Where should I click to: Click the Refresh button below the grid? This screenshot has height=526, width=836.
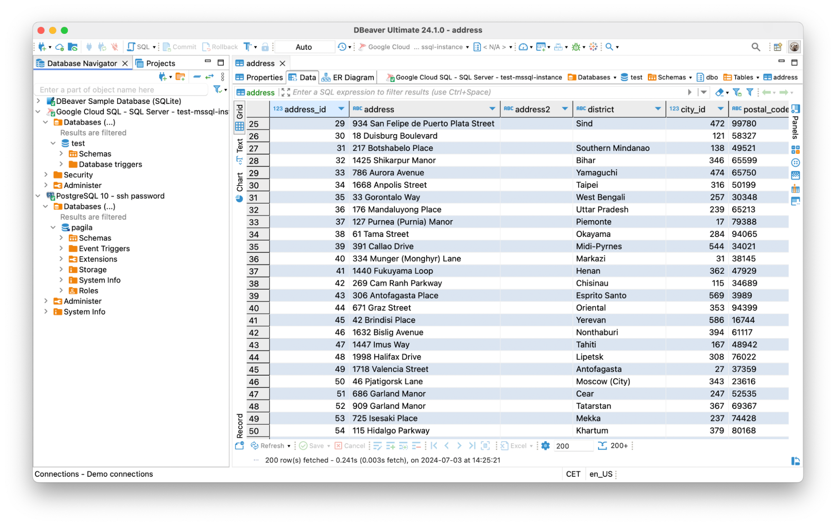270,446
